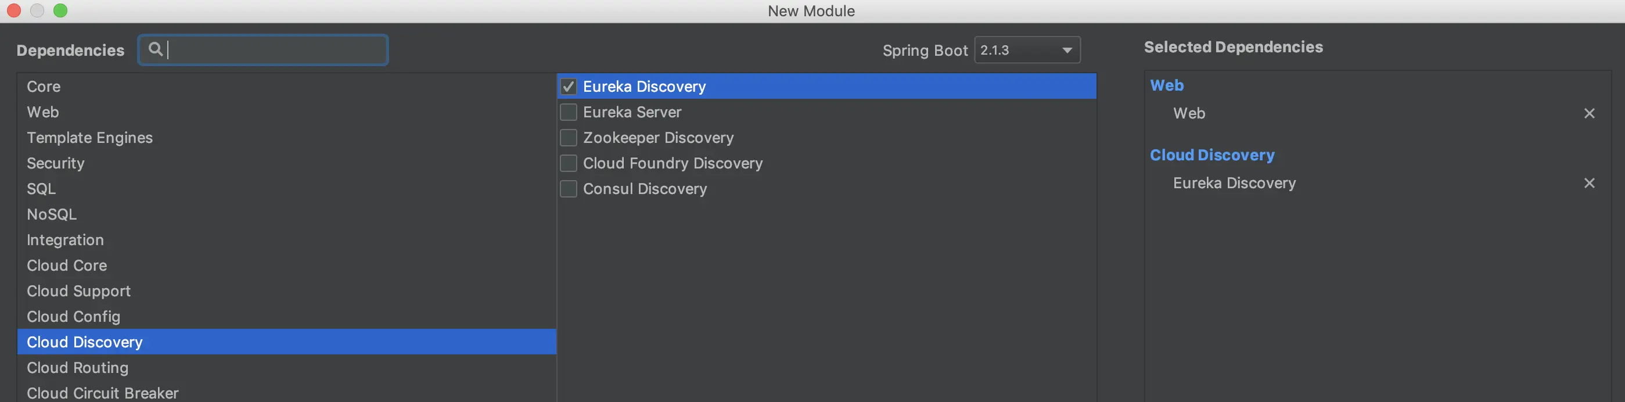The image size is (1625, 402).
Task: Tick the Cloud Foundry Discovery checkbox
Action: coord(569,163)
